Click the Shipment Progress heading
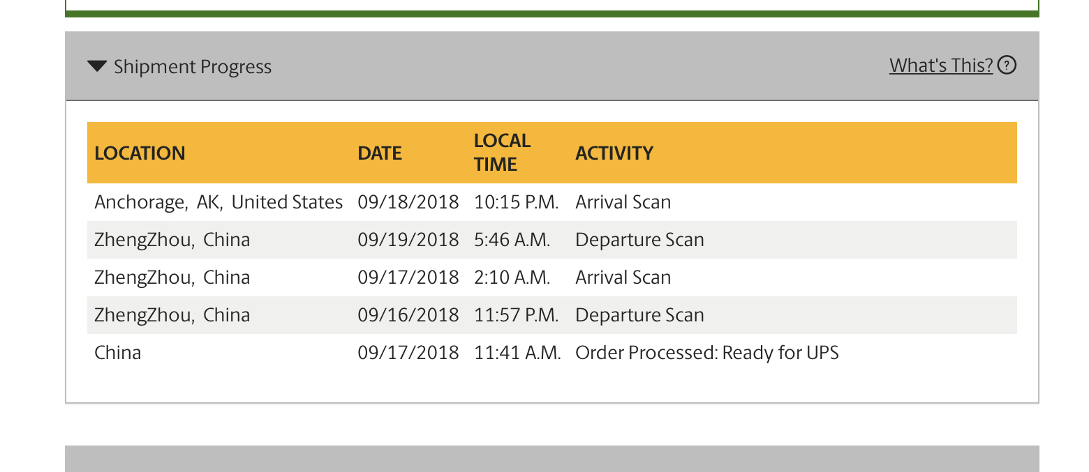This screenshot has width=1089, height=472. click(193, 67)
